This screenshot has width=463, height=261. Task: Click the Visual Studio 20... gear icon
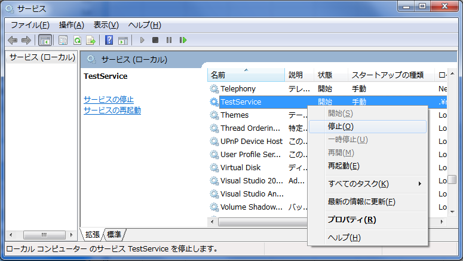pyautogui.click(x=214, y=181)
